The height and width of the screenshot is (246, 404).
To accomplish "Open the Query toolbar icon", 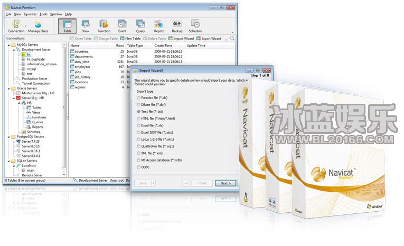I will point(140,26).
